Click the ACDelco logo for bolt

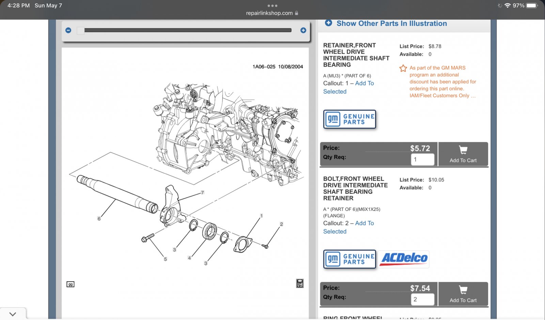click(404, 259)
